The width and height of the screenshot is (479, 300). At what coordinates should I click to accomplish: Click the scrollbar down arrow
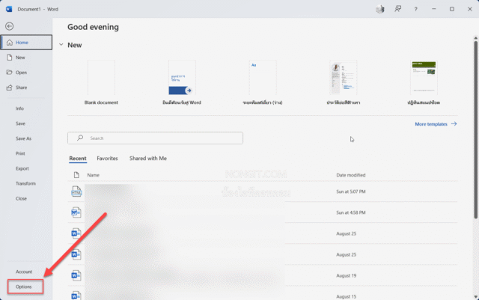pos(476,296)
